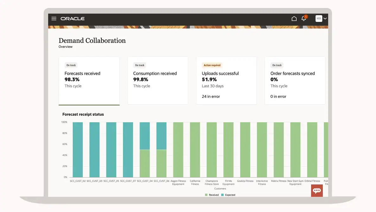Viewport: 376px width, 212px height.
Task: Select the Consumption received card
Action: tap(158, 80)
